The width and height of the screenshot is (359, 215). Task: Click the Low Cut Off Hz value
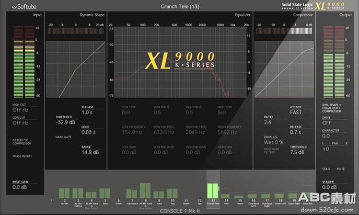tap(20, 123)
